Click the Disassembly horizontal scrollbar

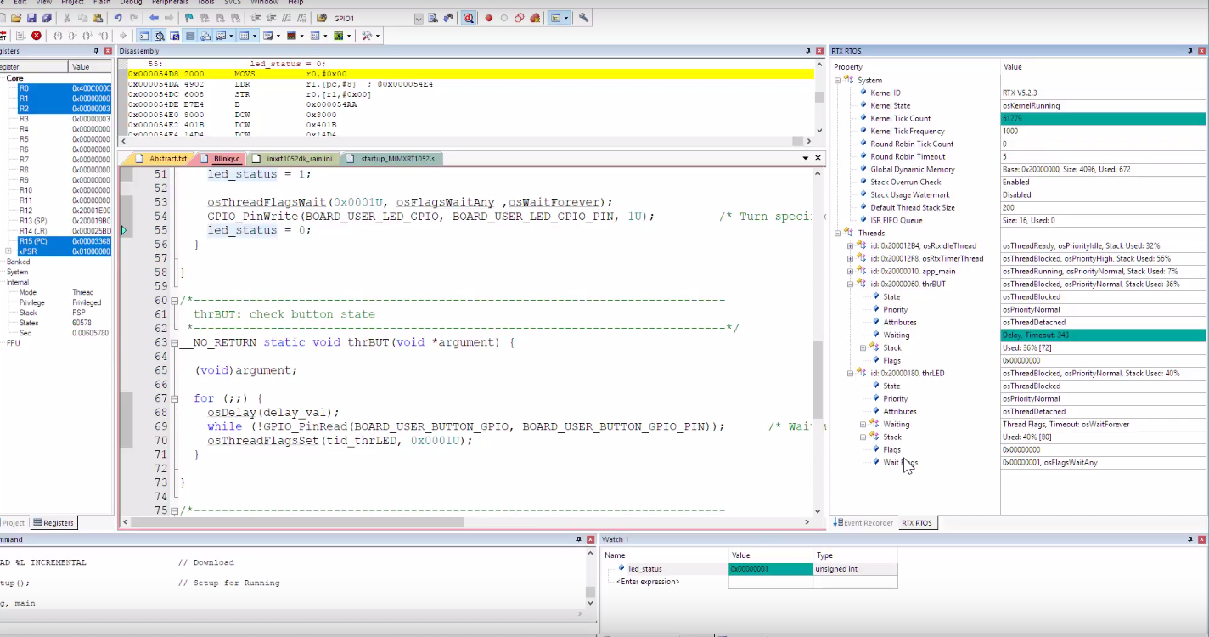[458, 143]
